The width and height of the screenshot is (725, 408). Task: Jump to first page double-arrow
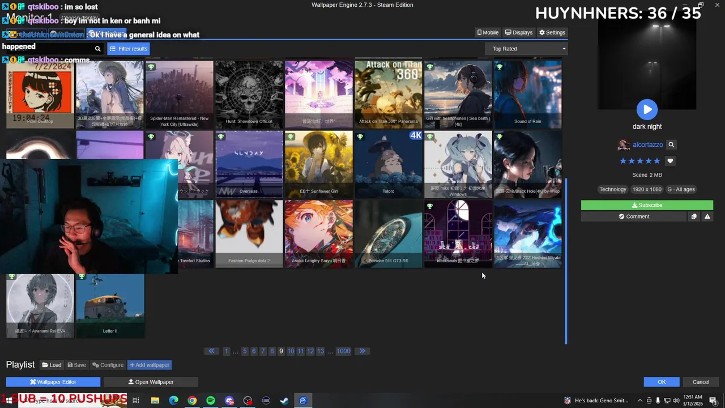click(x=211, y=351)
